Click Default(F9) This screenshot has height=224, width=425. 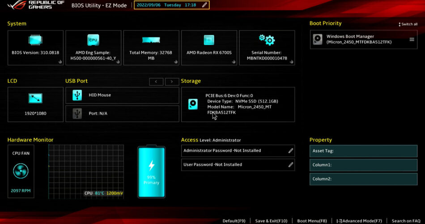[234, 221]
